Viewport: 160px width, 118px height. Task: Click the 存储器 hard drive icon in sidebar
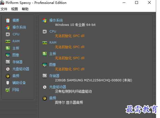[8, 62]
